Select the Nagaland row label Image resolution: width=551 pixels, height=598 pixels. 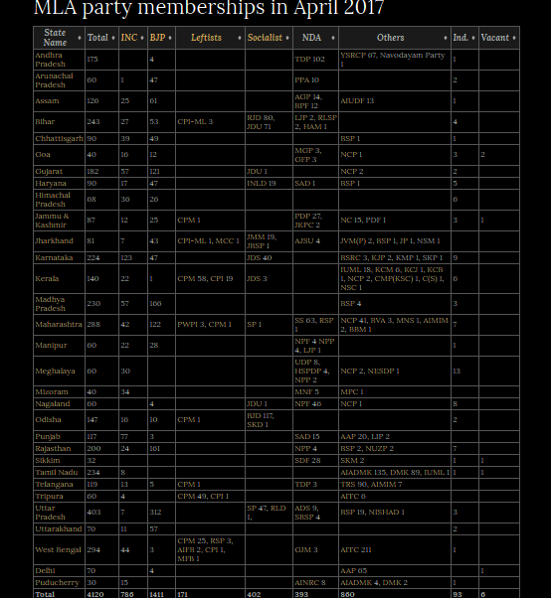pyautogui.click(x=59, y=404)
